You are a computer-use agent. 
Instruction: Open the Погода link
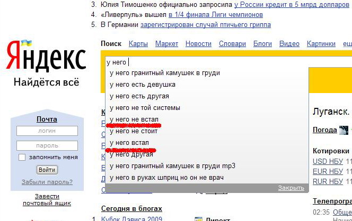[325, 130]
